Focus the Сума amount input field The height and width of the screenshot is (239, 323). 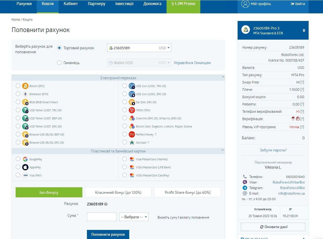point(102,217)
